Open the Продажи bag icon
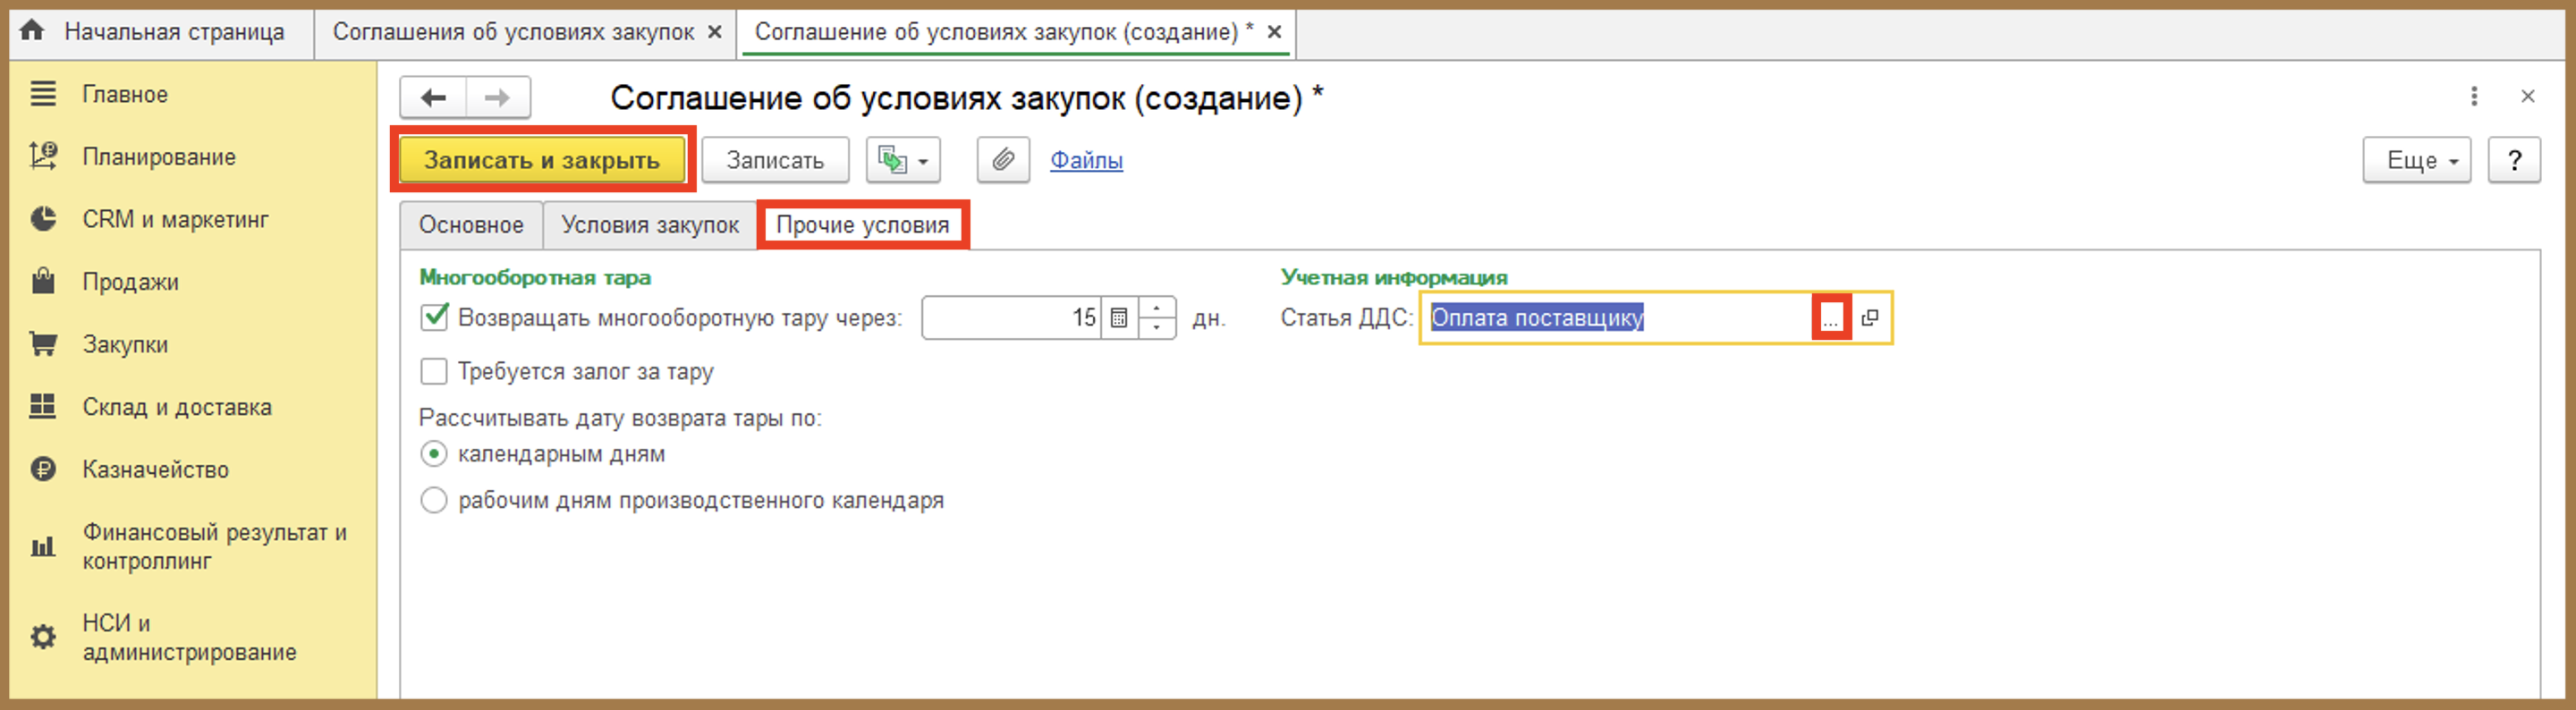Image resolution: width=2576 pixels, height=710 pixels. point(43,281)
